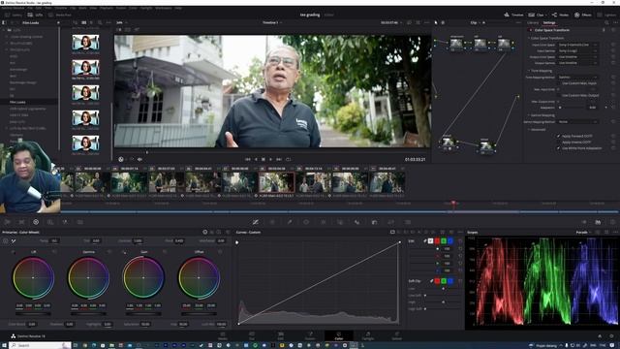Open the Gallery panel button
Screen dimensions: 620x349
click(13, 16)
